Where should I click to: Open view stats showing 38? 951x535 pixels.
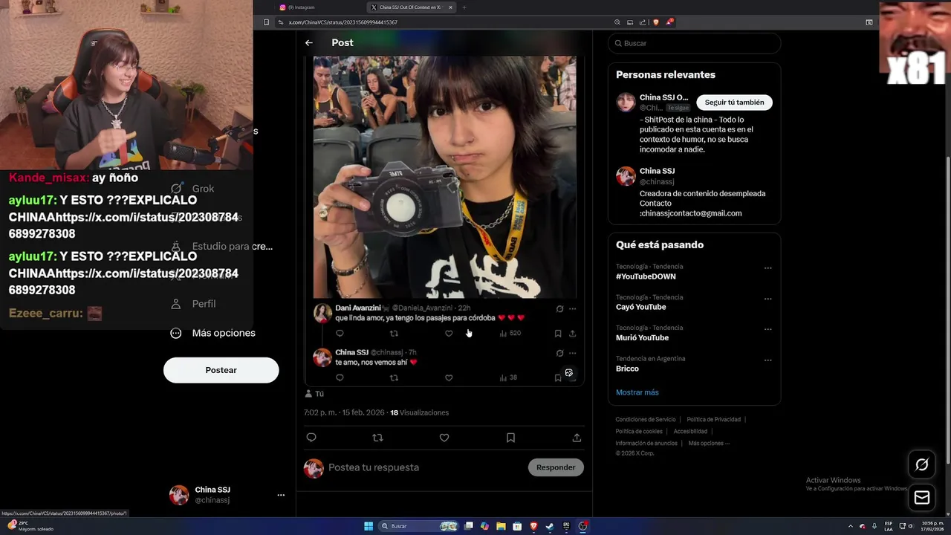click(508, 378)
